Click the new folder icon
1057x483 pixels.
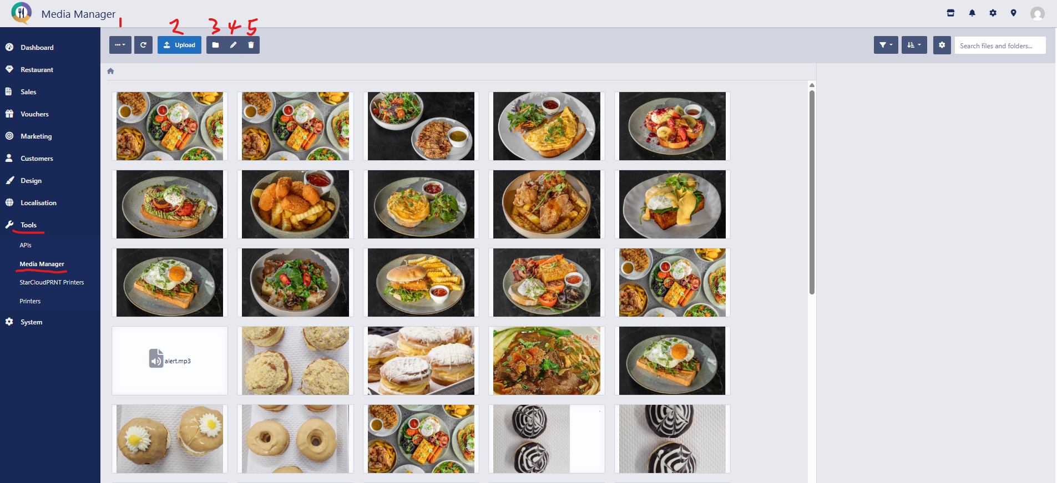[x=215, y=45]
